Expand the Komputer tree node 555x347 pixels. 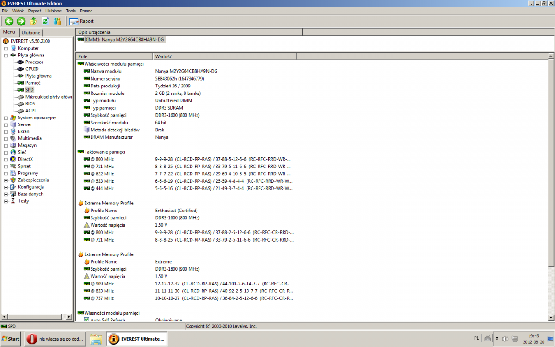(6, 48)
